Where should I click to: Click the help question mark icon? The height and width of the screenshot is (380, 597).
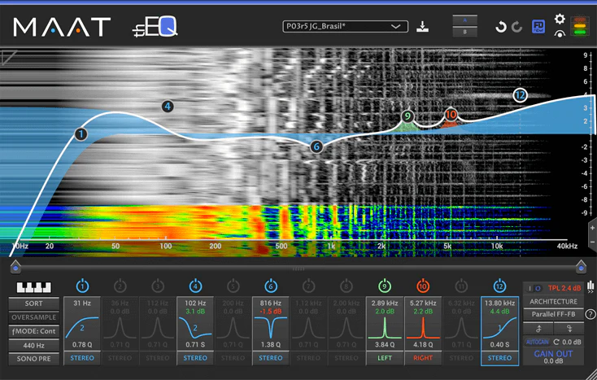click(x=590, y=314)
